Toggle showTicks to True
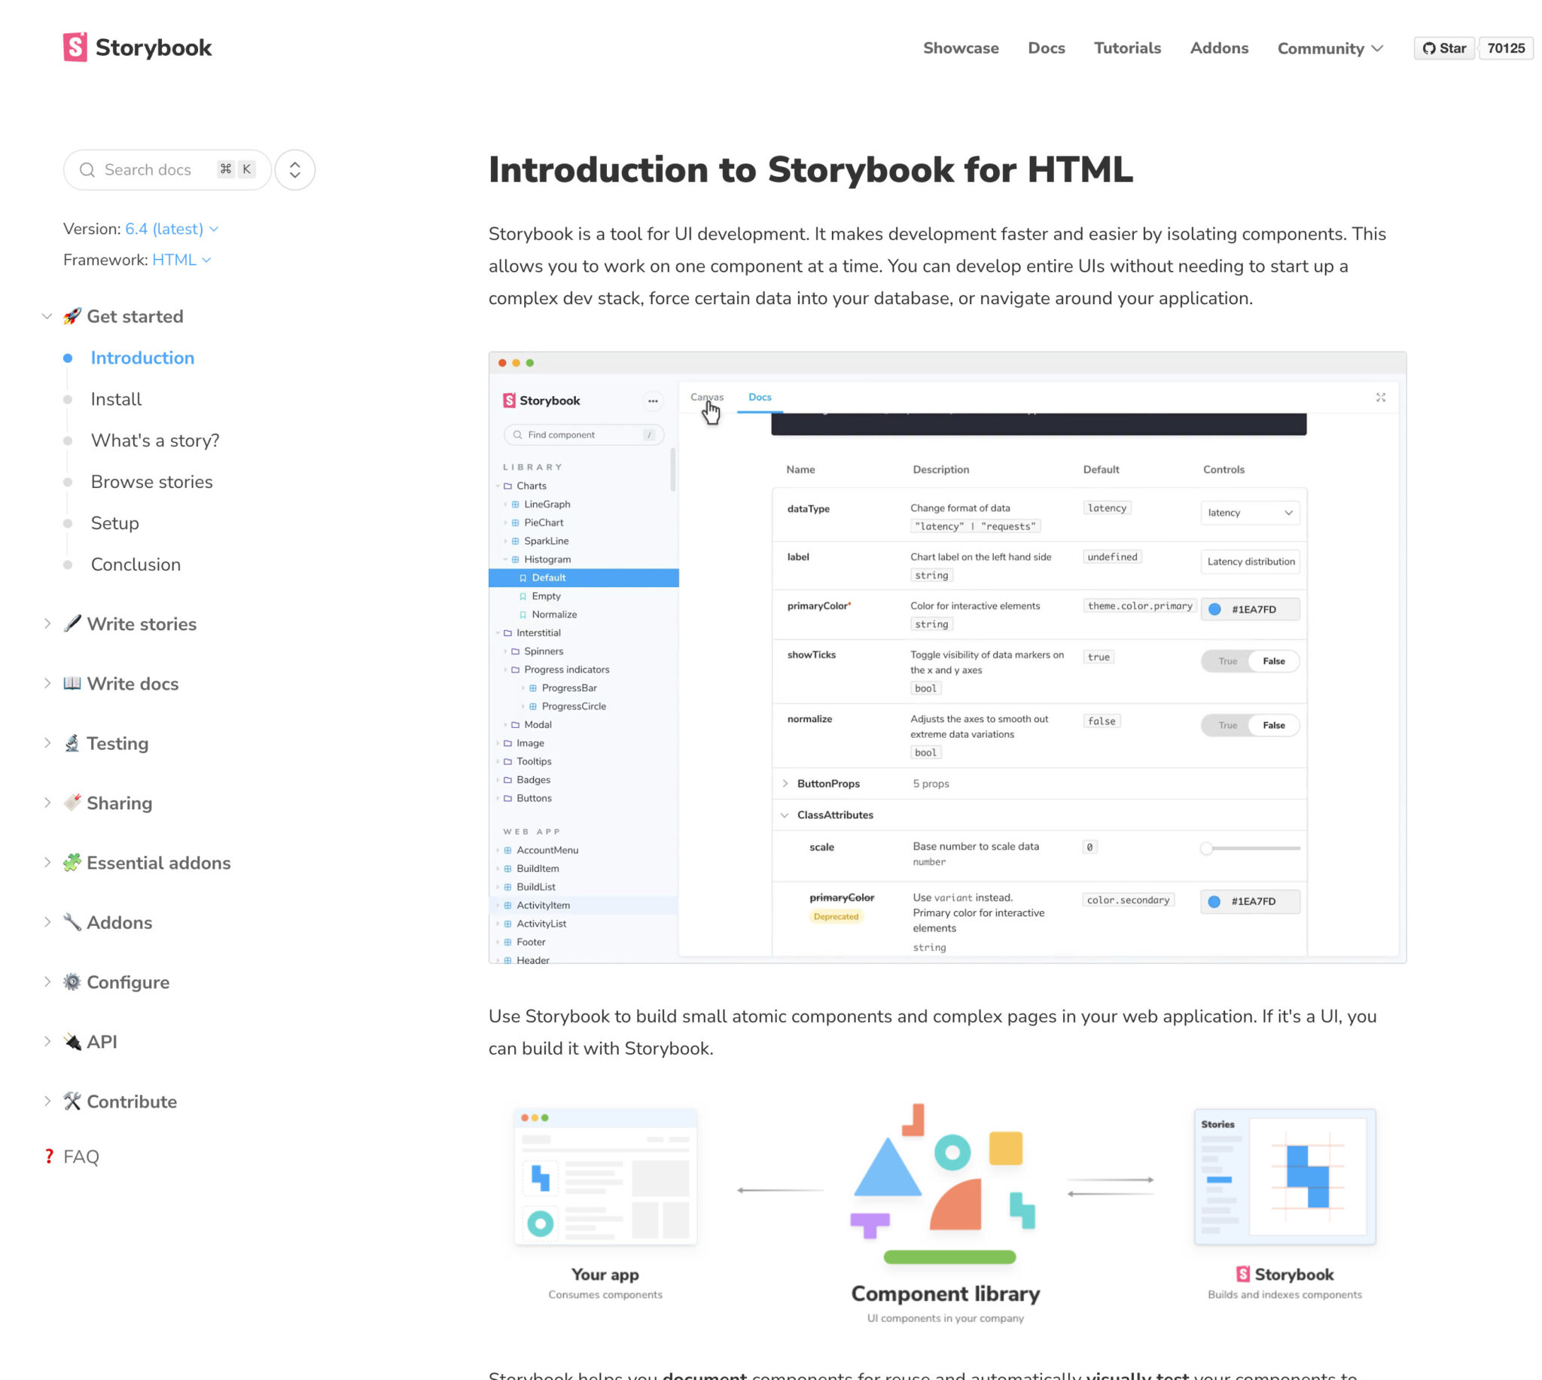1542x1380 pixels. point(1227,660)
